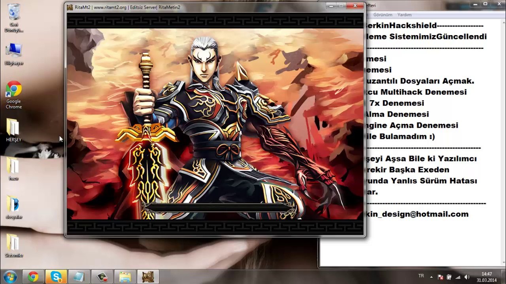Screen dimensions: 506x284
Task: Minimize the RitaMt2 game window
Action: pos(331,6)
